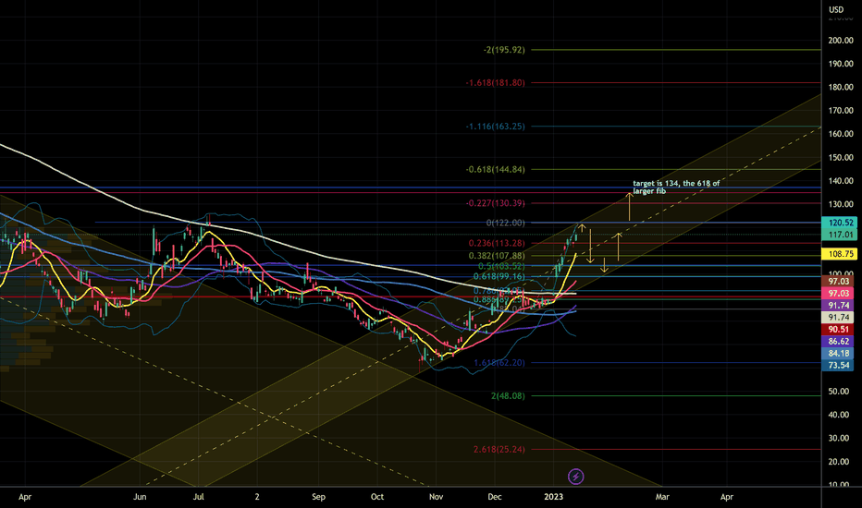
Task: Click the Nov label on time axis
Action: tap(436, 497)
